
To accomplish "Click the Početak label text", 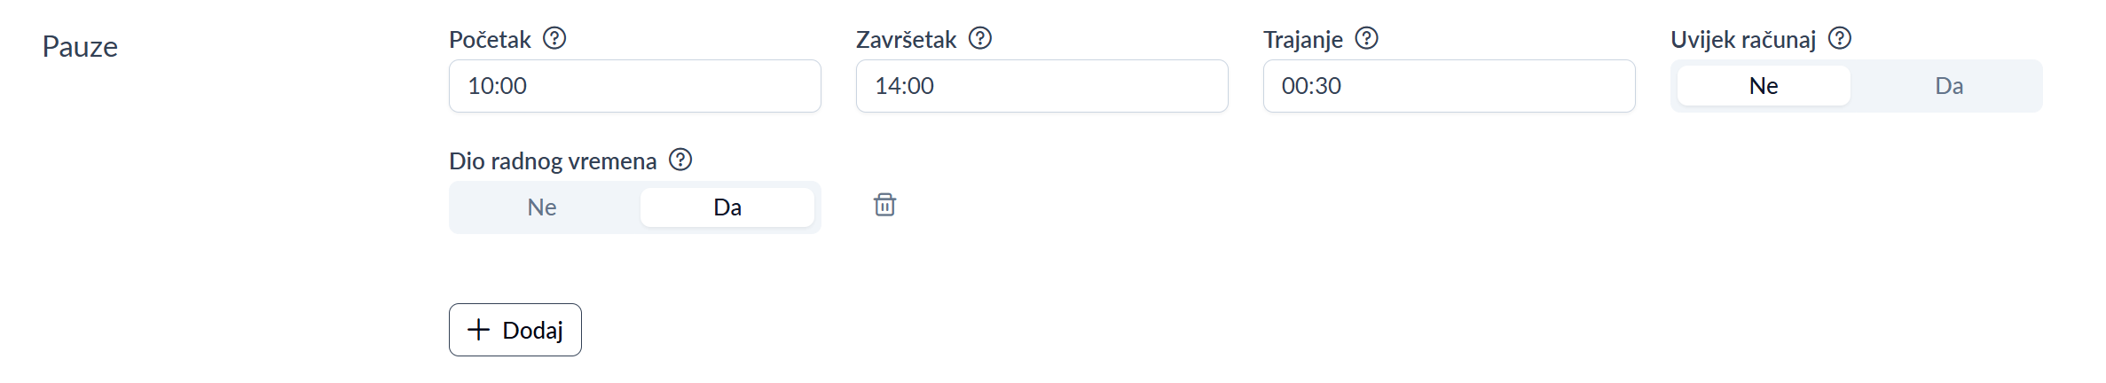I will [x=490, y=40].
